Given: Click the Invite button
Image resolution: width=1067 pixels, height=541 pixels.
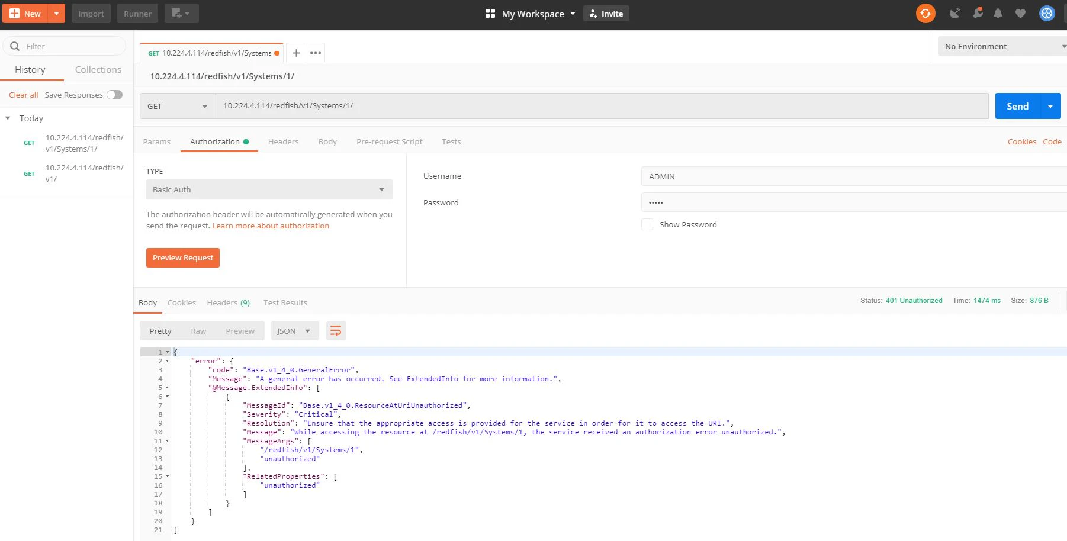Looking at the screenshot, I should coord(606,14).
